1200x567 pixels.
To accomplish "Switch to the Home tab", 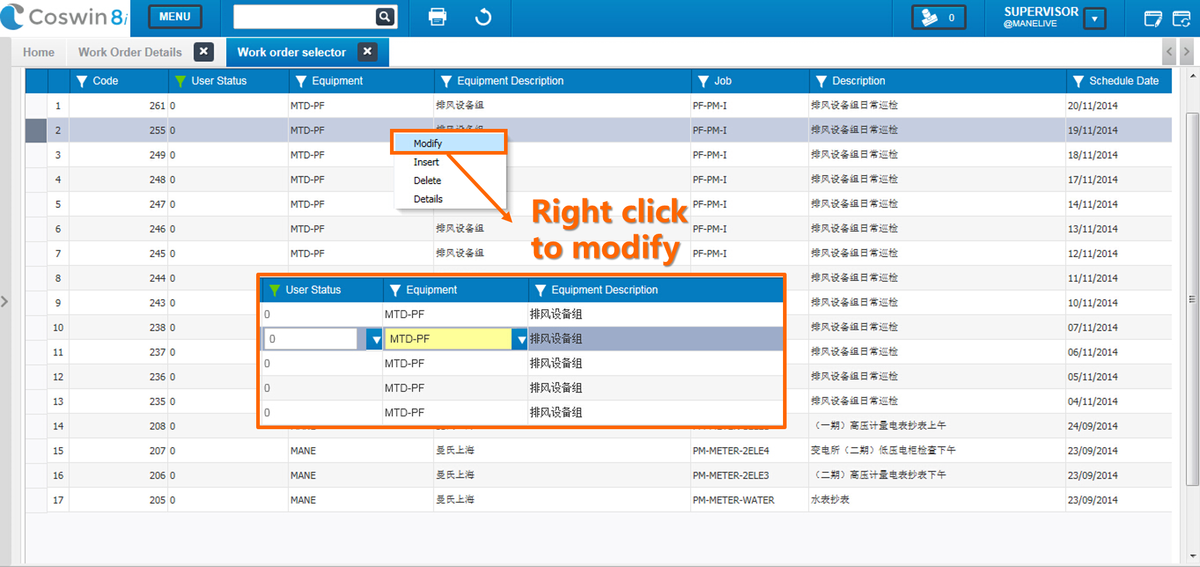I will (x=38, y=52).
